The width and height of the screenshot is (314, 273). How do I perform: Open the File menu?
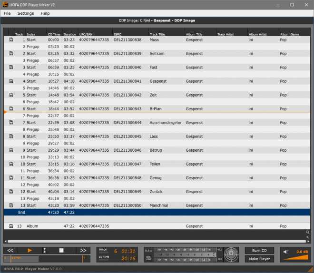[x=7, y=13]
